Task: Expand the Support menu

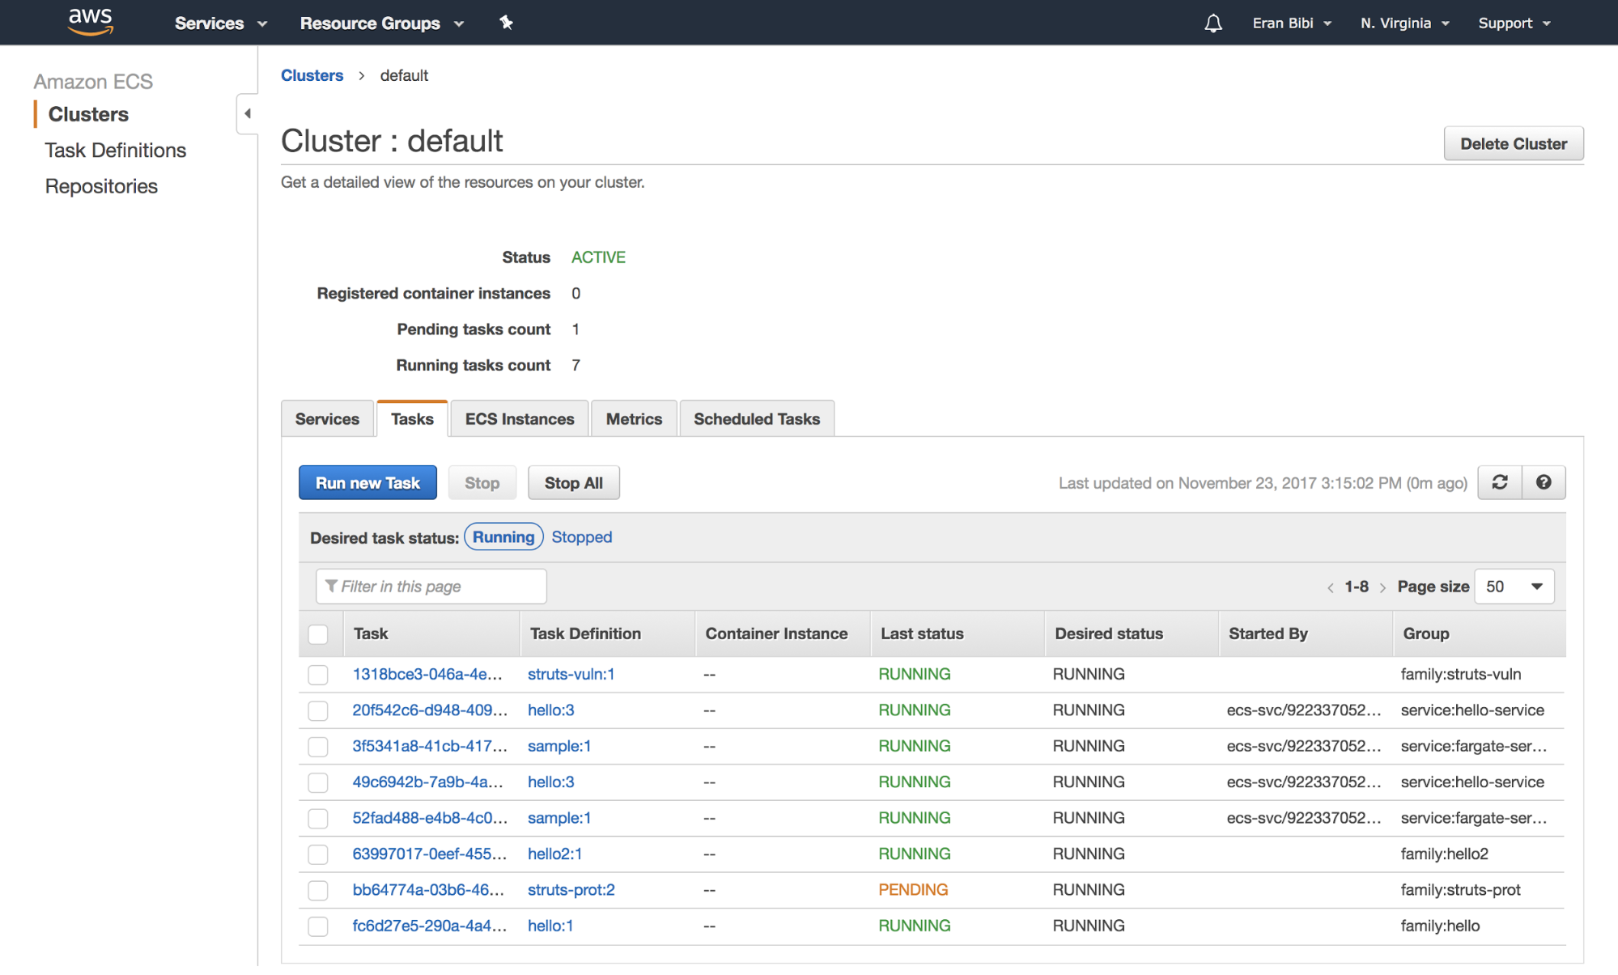Action: click(x=1514, y=23)
